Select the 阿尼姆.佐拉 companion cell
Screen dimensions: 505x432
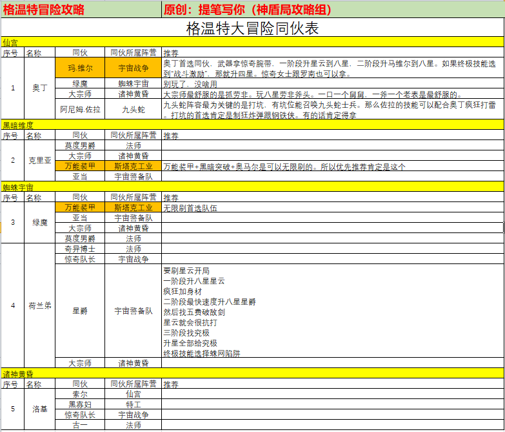point(80,109)
